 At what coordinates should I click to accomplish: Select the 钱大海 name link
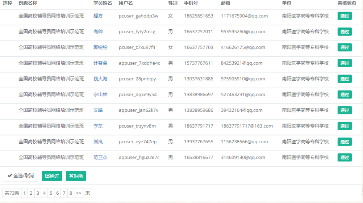tap(100, 79)
